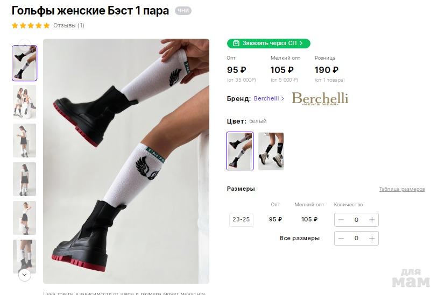Image resolution: width=438 pixels, height=295 pixels.
Task: Select the white color swatch
Action: [x=240, y=151]
